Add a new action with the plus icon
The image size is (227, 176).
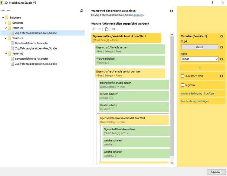click(94, 29)
